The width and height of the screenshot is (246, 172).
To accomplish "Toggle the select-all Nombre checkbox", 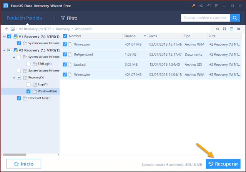I will pyautogui.click(x=65, y=36).
